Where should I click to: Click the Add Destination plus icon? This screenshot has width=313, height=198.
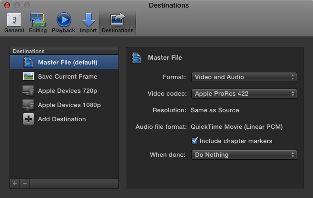click(29, 119)
